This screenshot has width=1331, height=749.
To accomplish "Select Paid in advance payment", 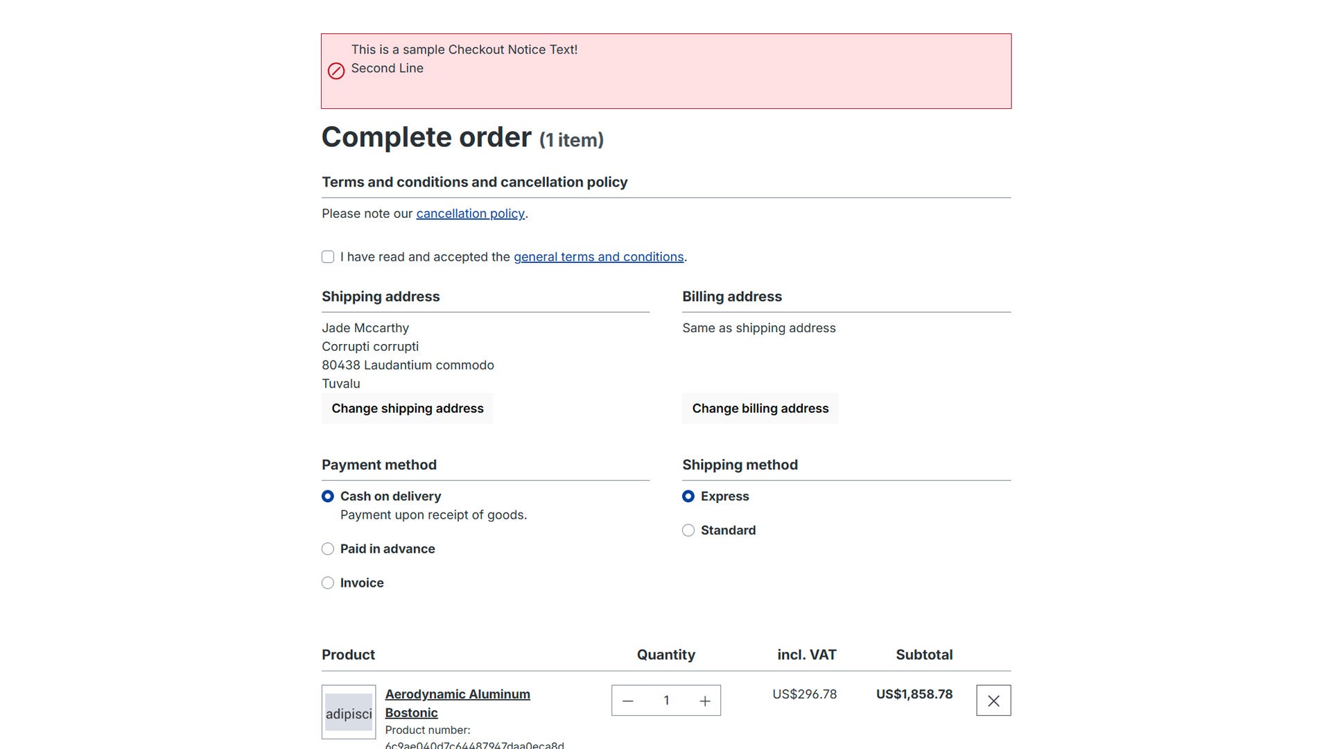I will coord(328,549).
